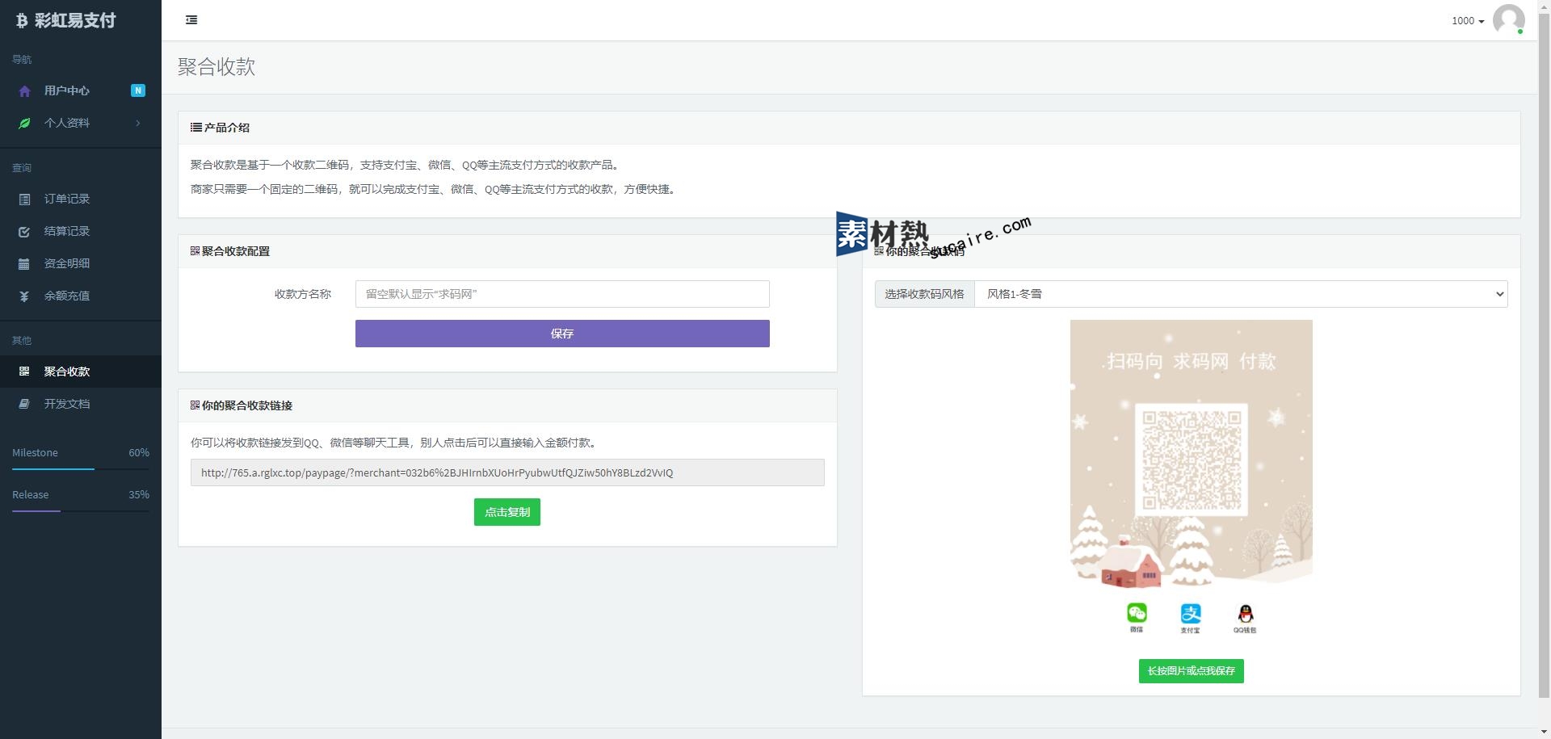Click the QR icon in 聚合收款配置 header
1551x739 pixels.
pos(195,251)
